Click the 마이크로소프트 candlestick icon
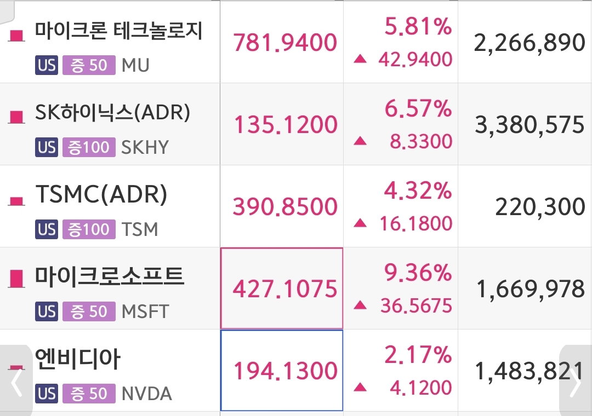 click(16, 279)
